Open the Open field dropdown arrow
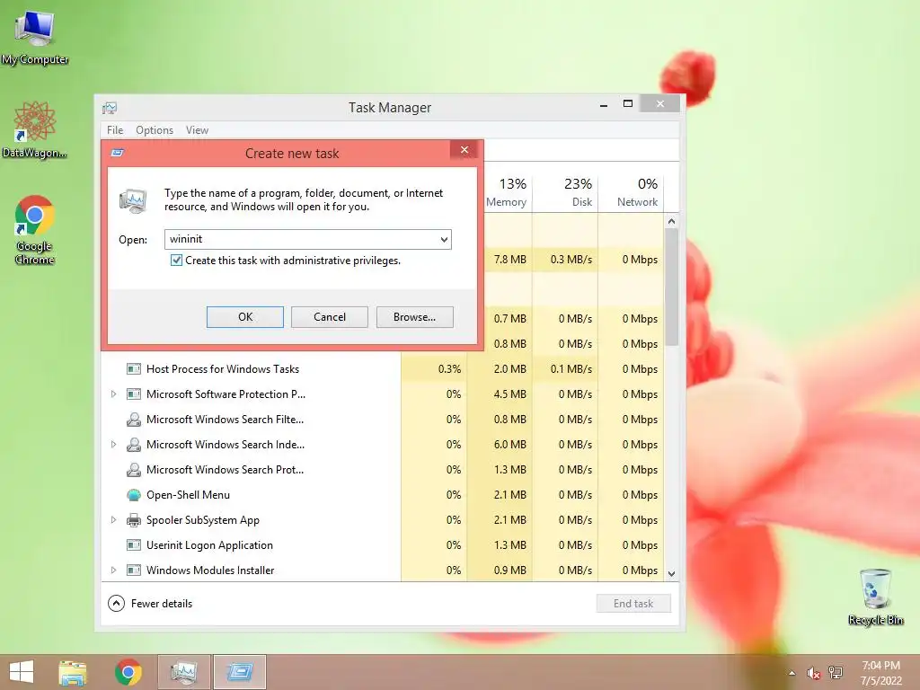 444,239
